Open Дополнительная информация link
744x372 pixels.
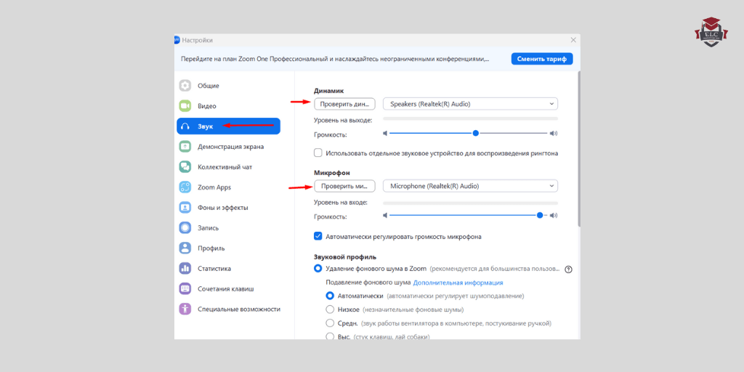coord(458,283)
